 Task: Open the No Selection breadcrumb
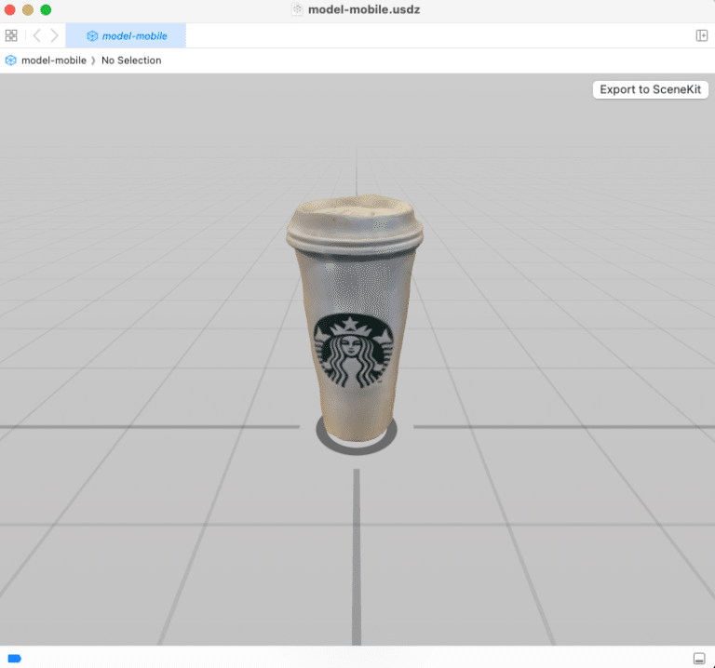131,60
